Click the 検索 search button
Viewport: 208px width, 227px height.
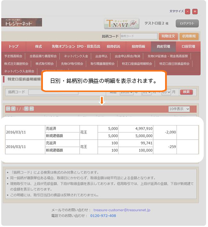tap(186, 92)
